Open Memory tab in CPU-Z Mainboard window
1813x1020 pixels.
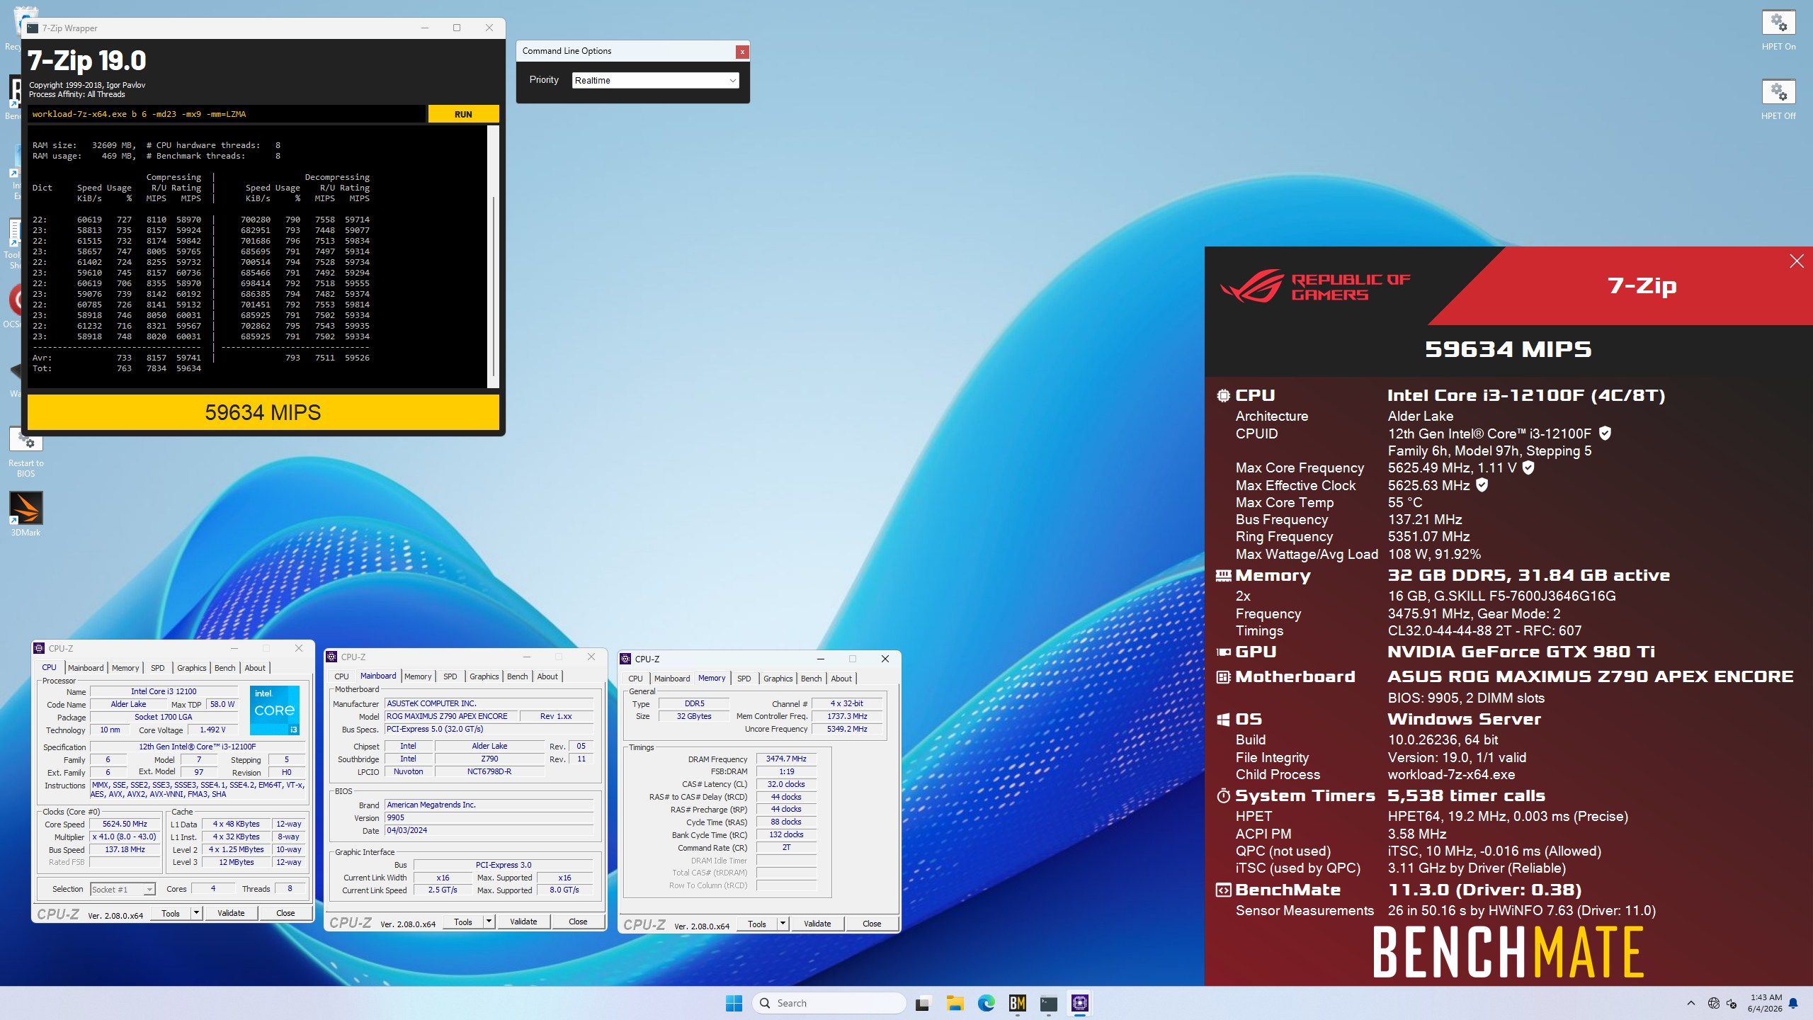[418, 676]
